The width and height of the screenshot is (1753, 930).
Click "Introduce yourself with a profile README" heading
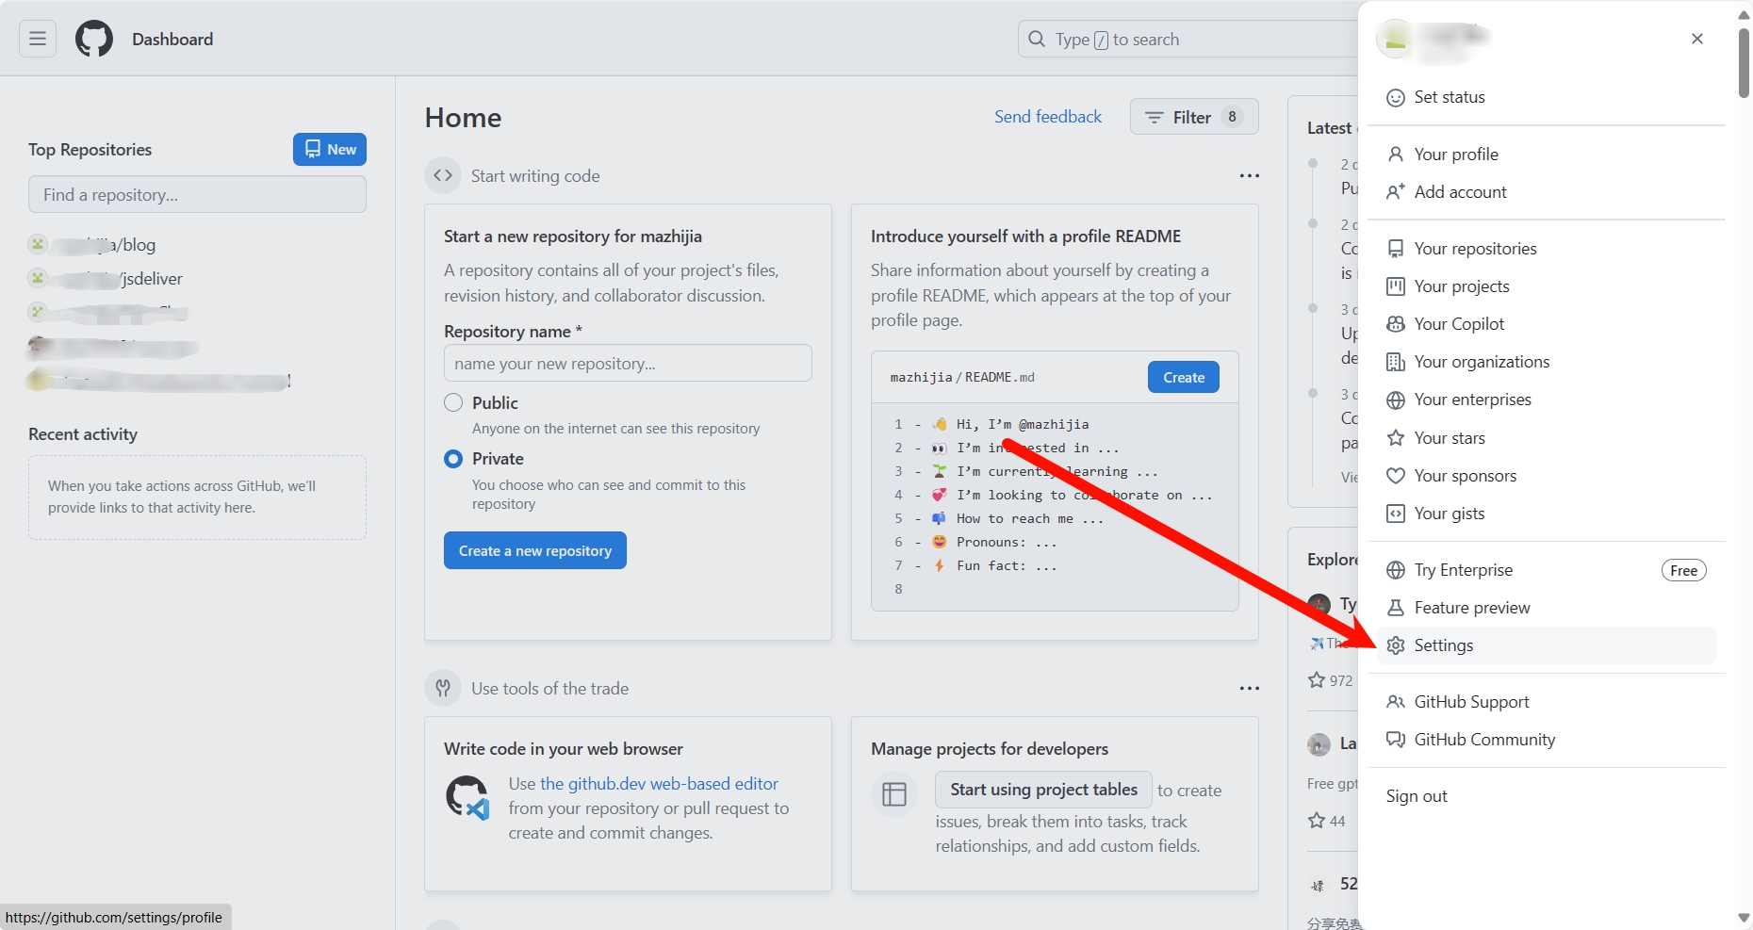click(x=1025, y=237)
